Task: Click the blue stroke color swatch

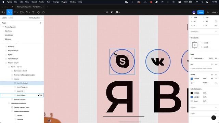Action: (192, 79)
